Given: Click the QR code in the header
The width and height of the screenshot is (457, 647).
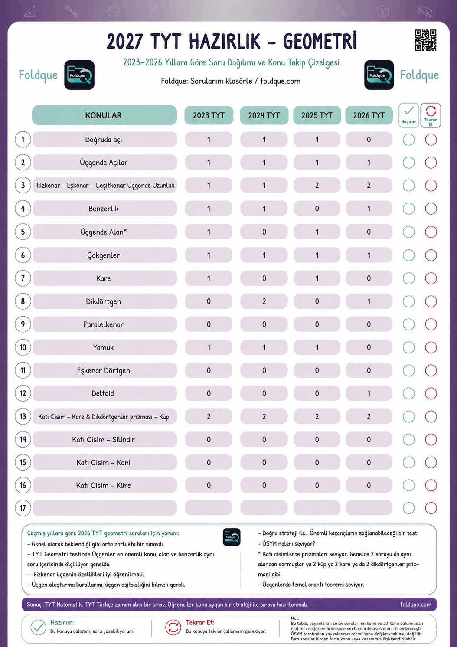Looking at the screenshot, I should [425, 40].
